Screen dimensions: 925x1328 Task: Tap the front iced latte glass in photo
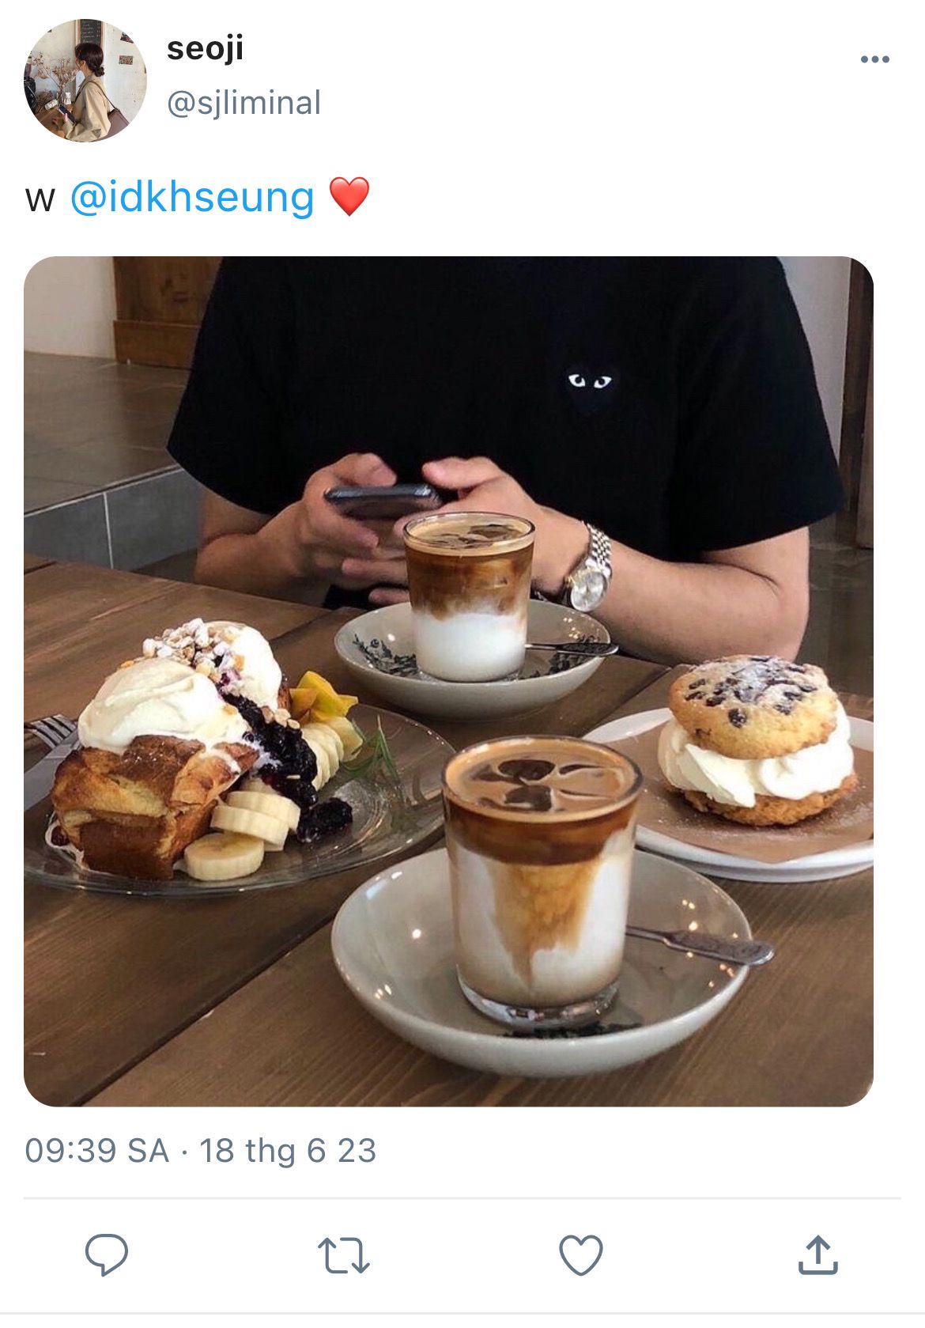(542, 880)
